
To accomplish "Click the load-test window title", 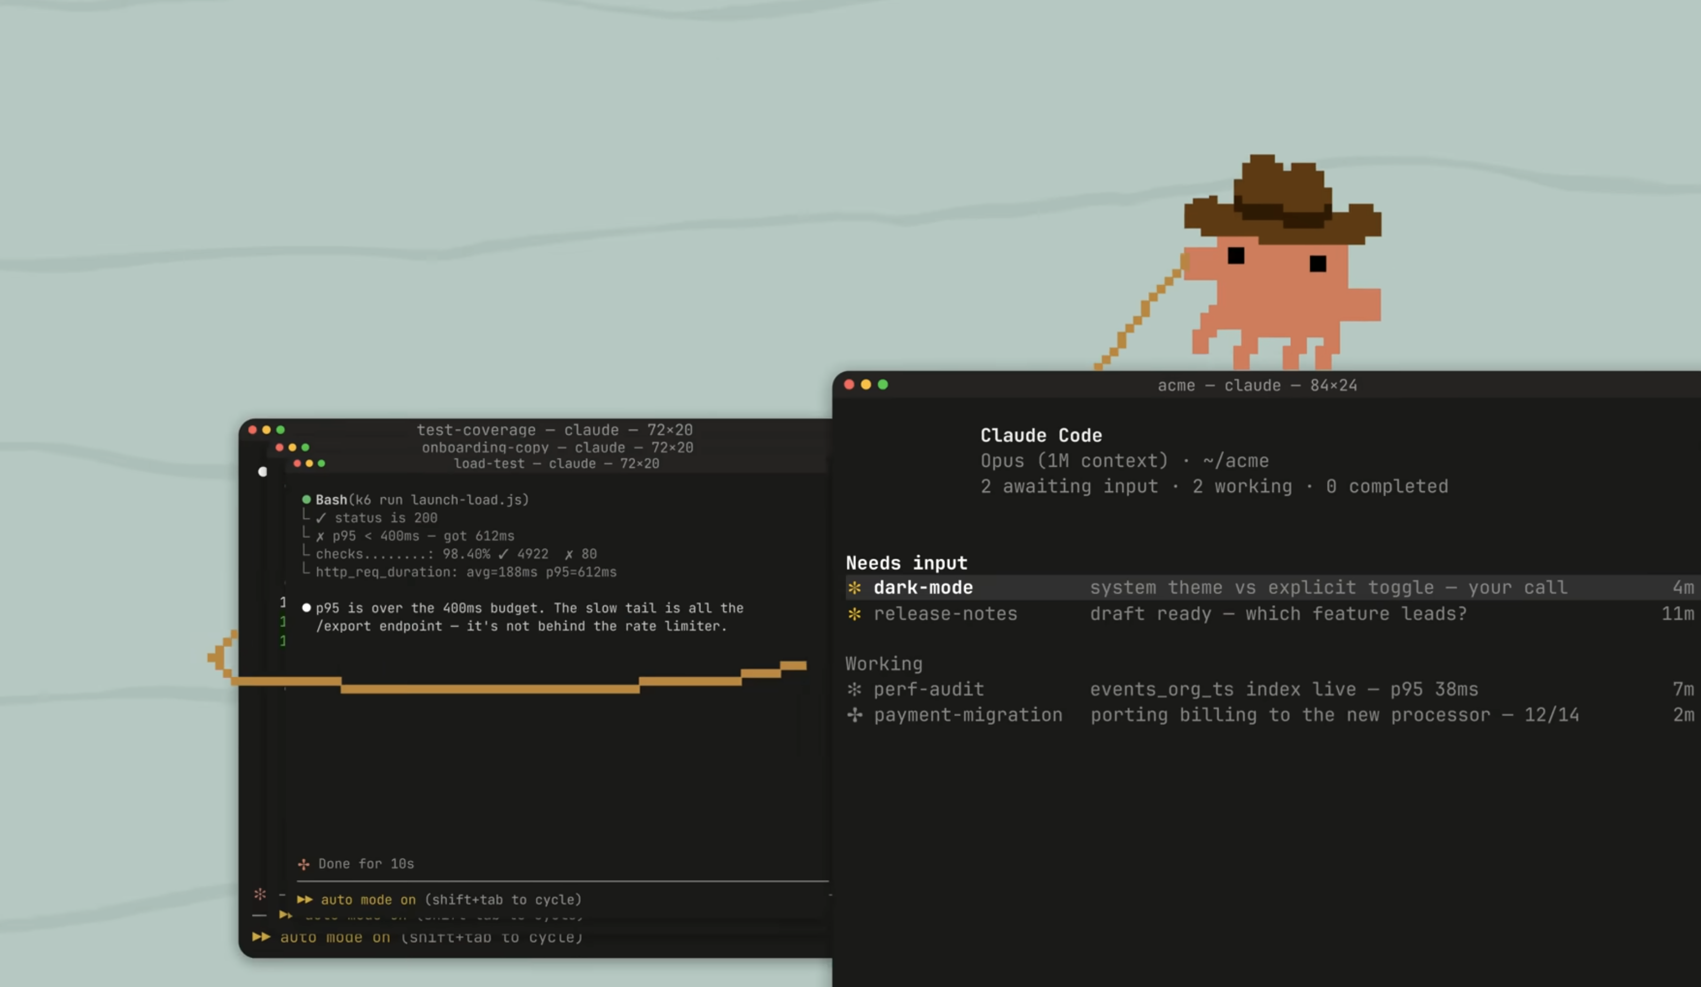I will click(556, 464).
